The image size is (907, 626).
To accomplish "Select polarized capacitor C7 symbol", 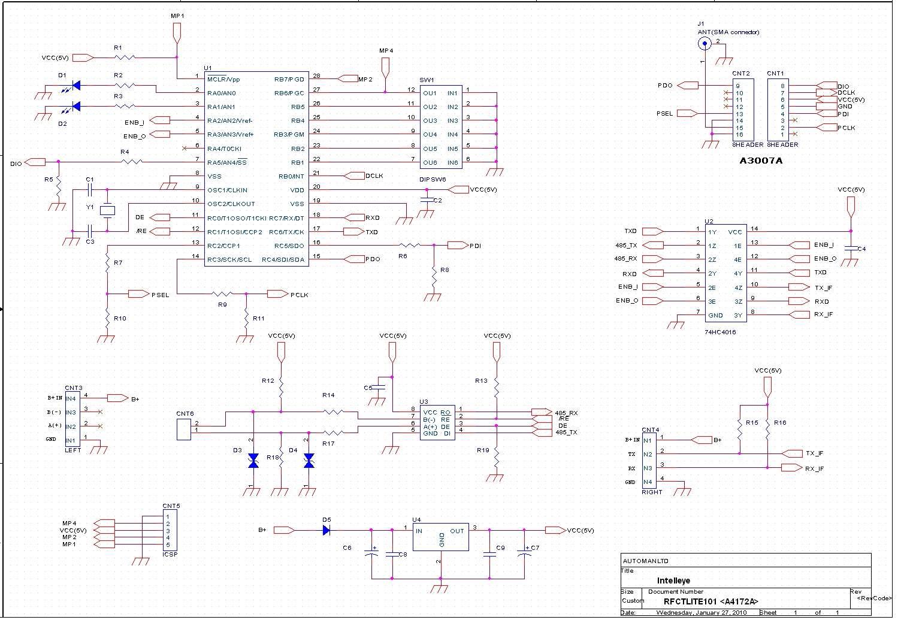I will tap(525, 553).
